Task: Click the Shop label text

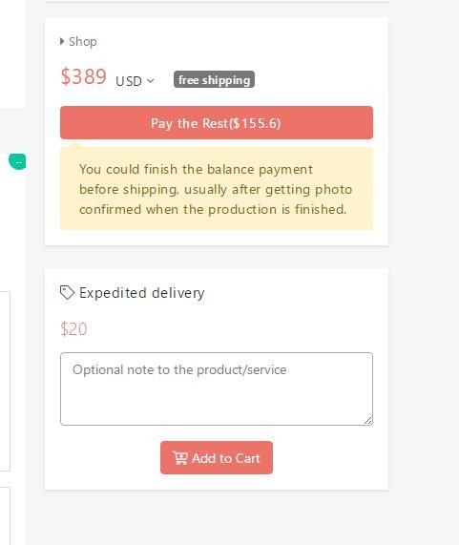Action: (x=83, y=42)
